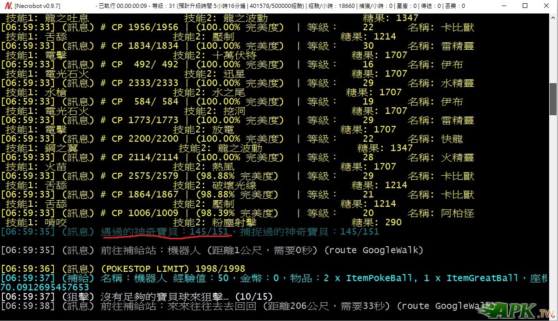
Task: Click the scrollbar up arrow
Action: click(x=553, y=17)
